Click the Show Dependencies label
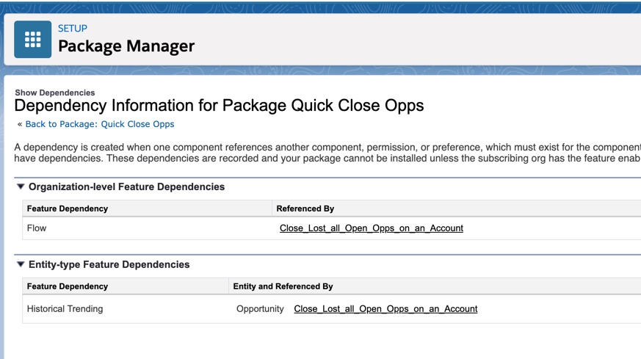The width and height of the screenshot is (641, 359). coord(54,93)
